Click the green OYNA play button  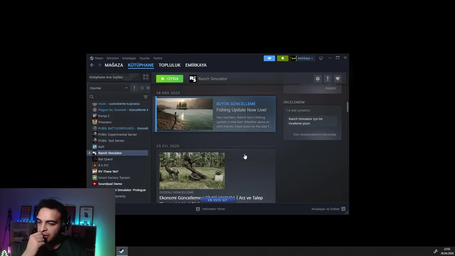(x=170, y=79)
